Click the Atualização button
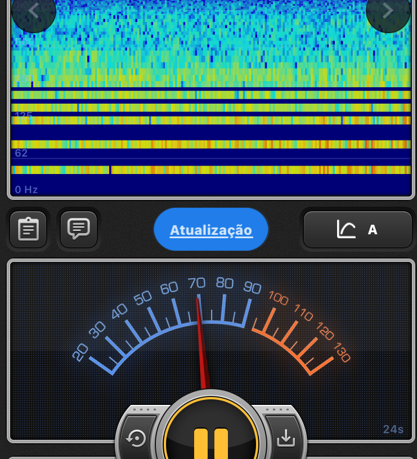Screen dimensions: 417x459 coord(211,230)
